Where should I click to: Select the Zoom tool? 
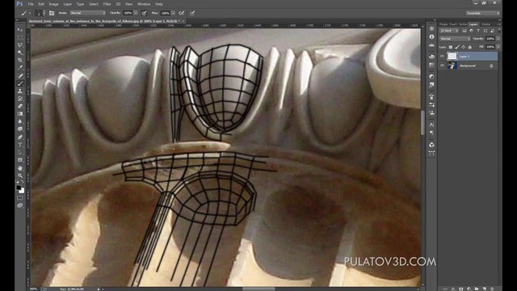coord(20,175)
